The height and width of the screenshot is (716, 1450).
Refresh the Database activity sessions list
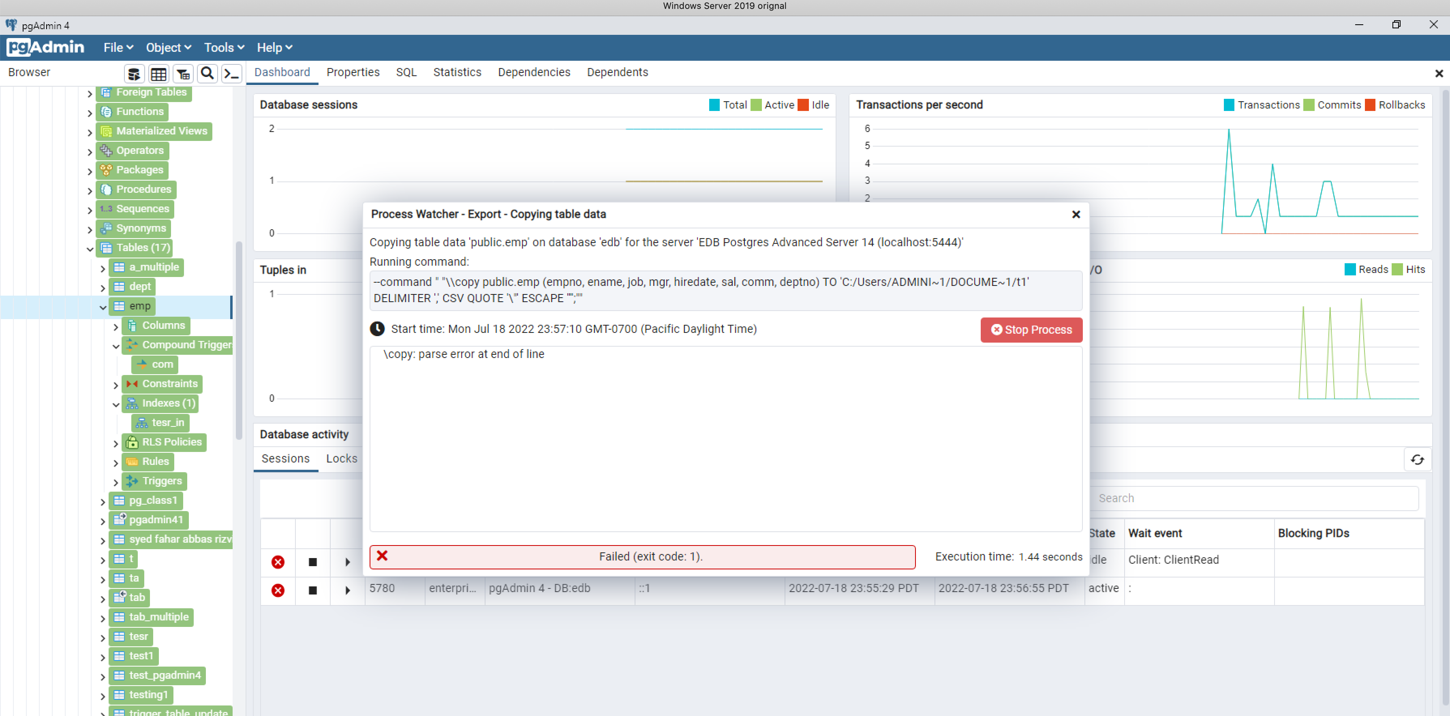pyautogui.click(x=1418, y=460)
